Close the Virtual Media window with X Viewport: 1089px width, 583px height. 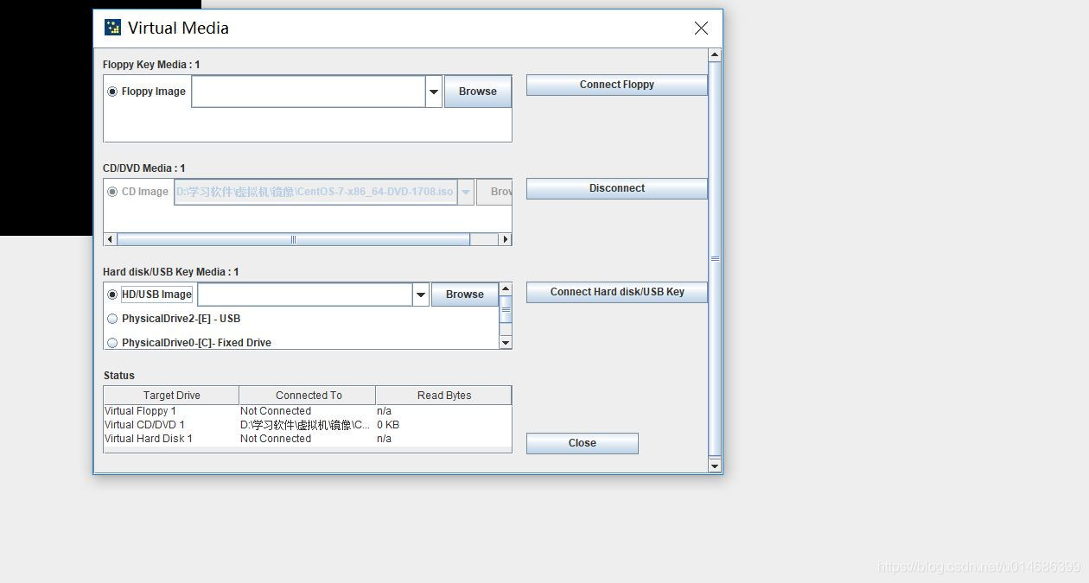pyautogui.click(x=701, y=29)
